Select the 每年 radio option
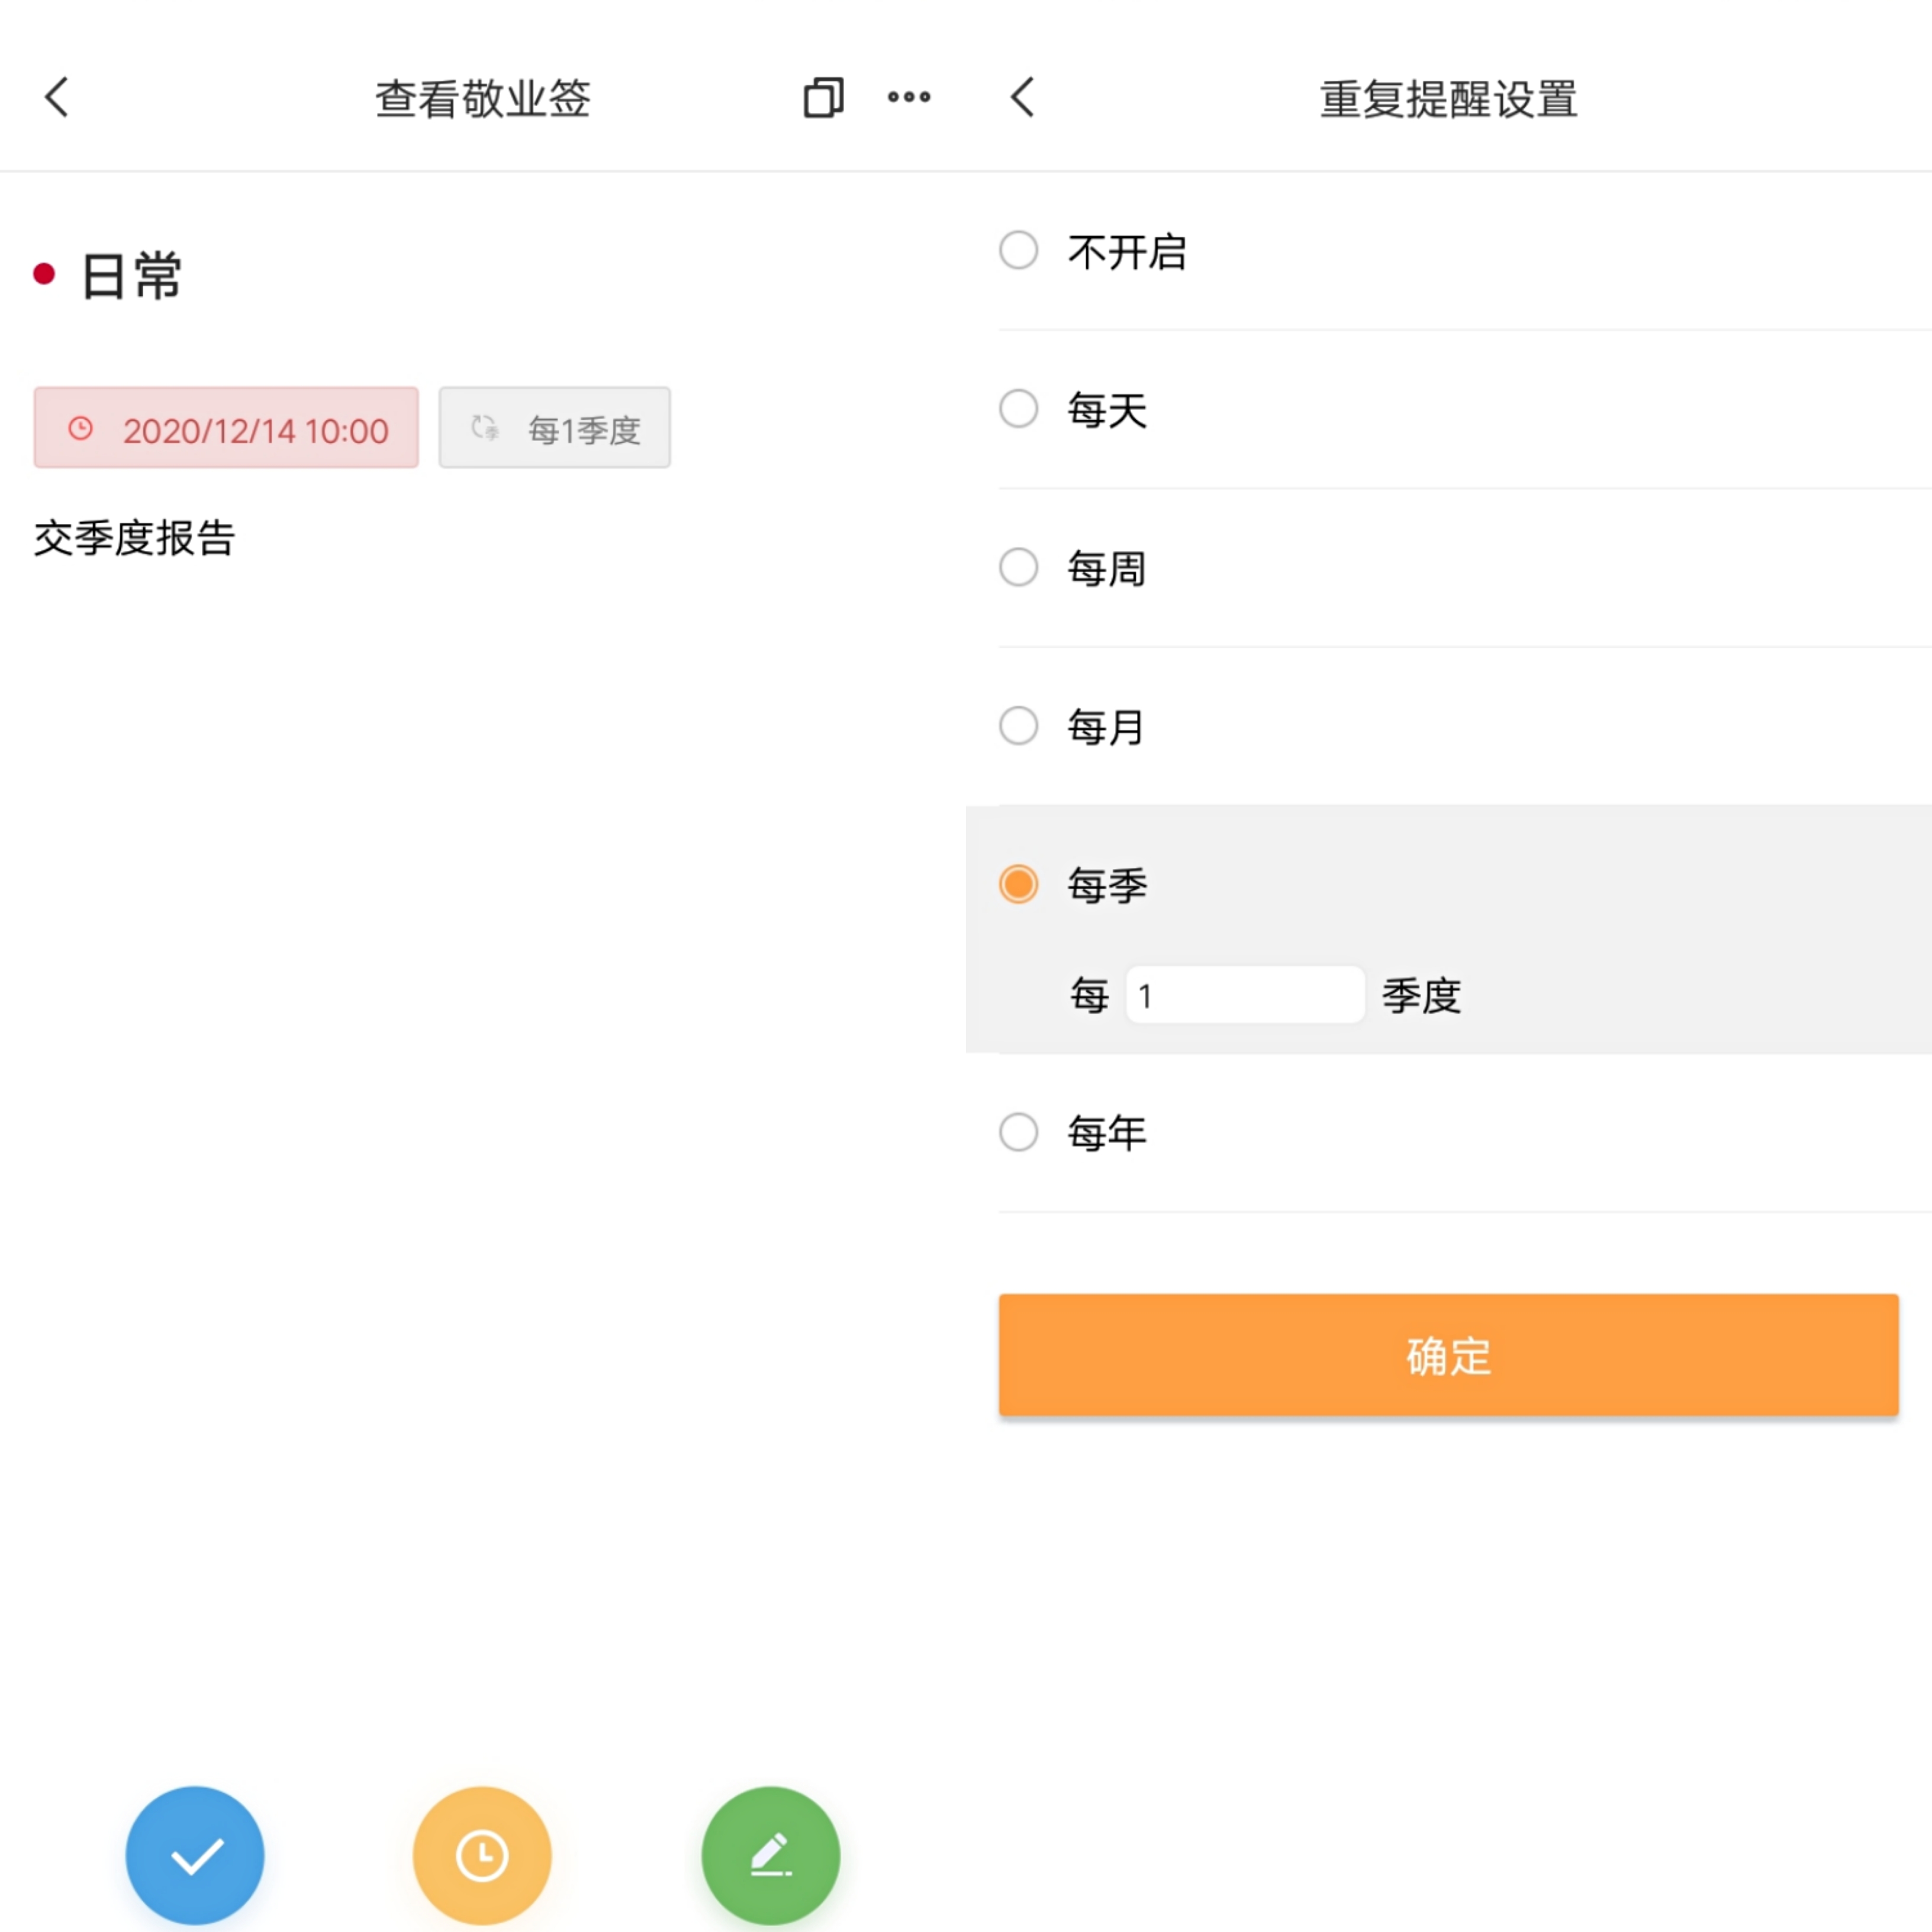The width and height of the screenshot is (1932, 1932). tap(1019, 1132)
